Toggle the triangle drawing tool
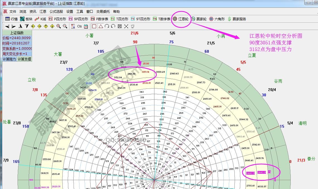318x189 pixels. coord(101,26)
